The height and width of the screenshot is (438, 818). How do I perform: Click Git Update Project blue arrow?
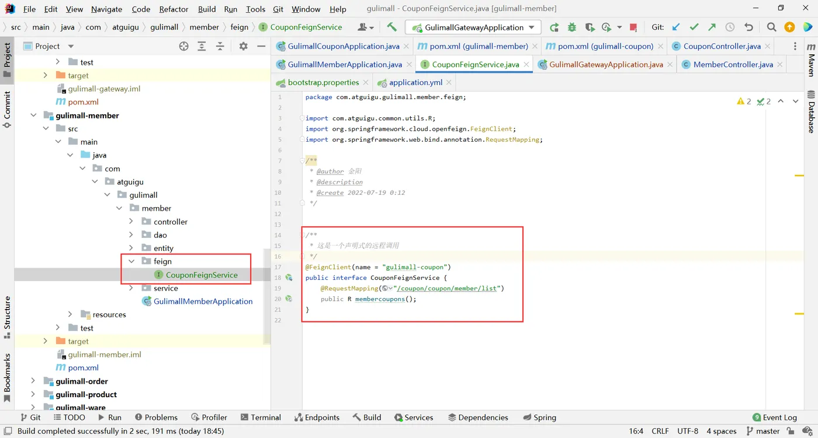point(676,27)
